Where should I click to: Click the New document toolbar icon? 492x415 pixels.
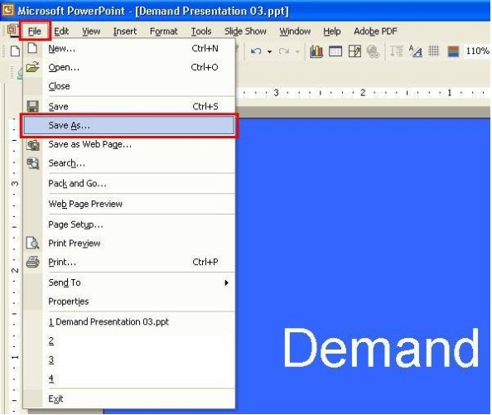tap(15, 51)
